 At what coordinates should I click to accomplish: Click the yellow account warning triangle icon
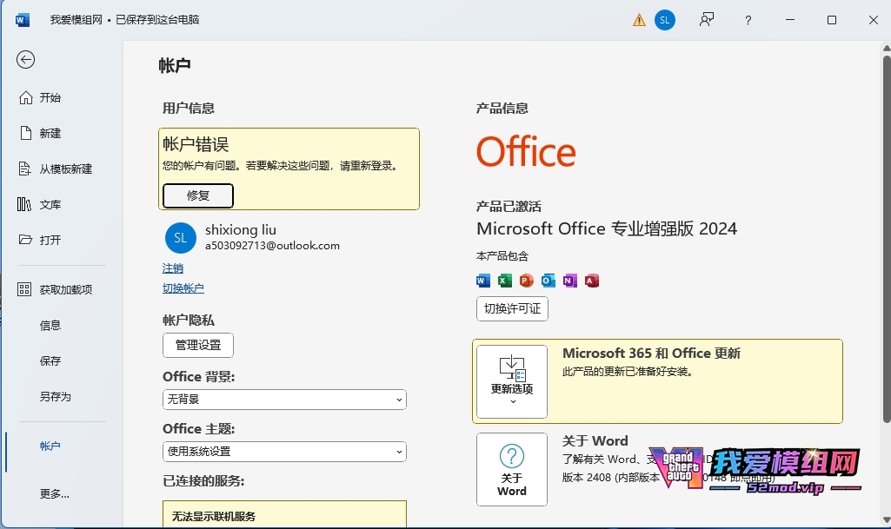[639, 21]
